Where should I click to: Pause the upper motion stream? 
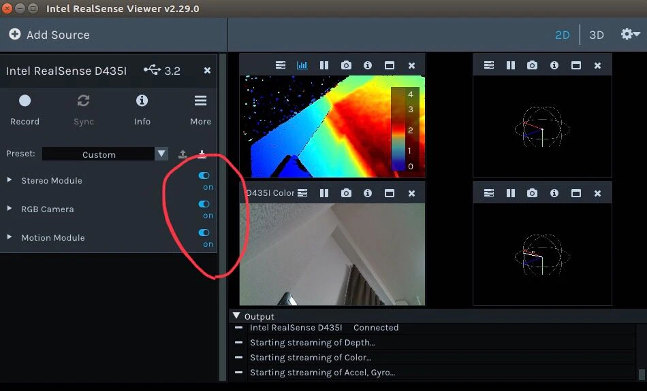[x=510, y=65]
